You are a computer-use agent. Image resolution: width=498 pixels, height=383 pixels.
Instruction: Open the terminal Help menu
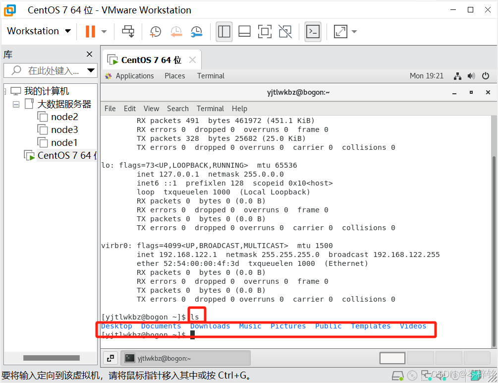[239, 109]
